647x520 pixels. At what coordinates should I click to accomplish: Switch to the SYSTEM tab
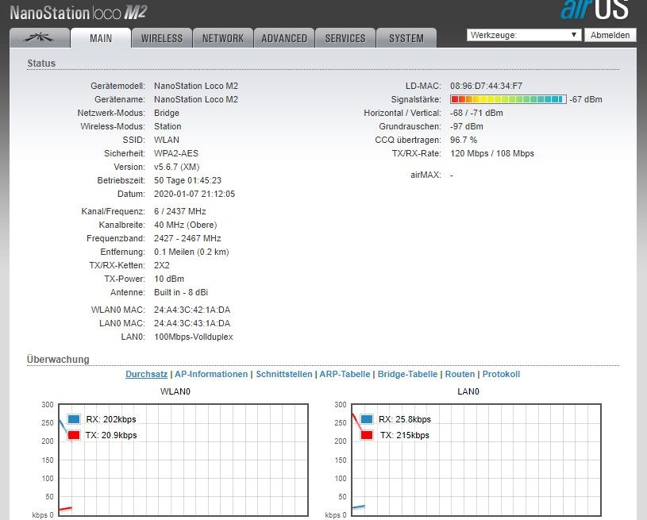point(406,38)
